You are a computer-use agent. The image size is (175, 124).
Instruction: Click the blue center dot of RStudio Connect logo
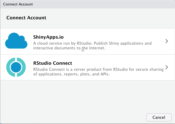pyautogui.click(x=16, y=67)
